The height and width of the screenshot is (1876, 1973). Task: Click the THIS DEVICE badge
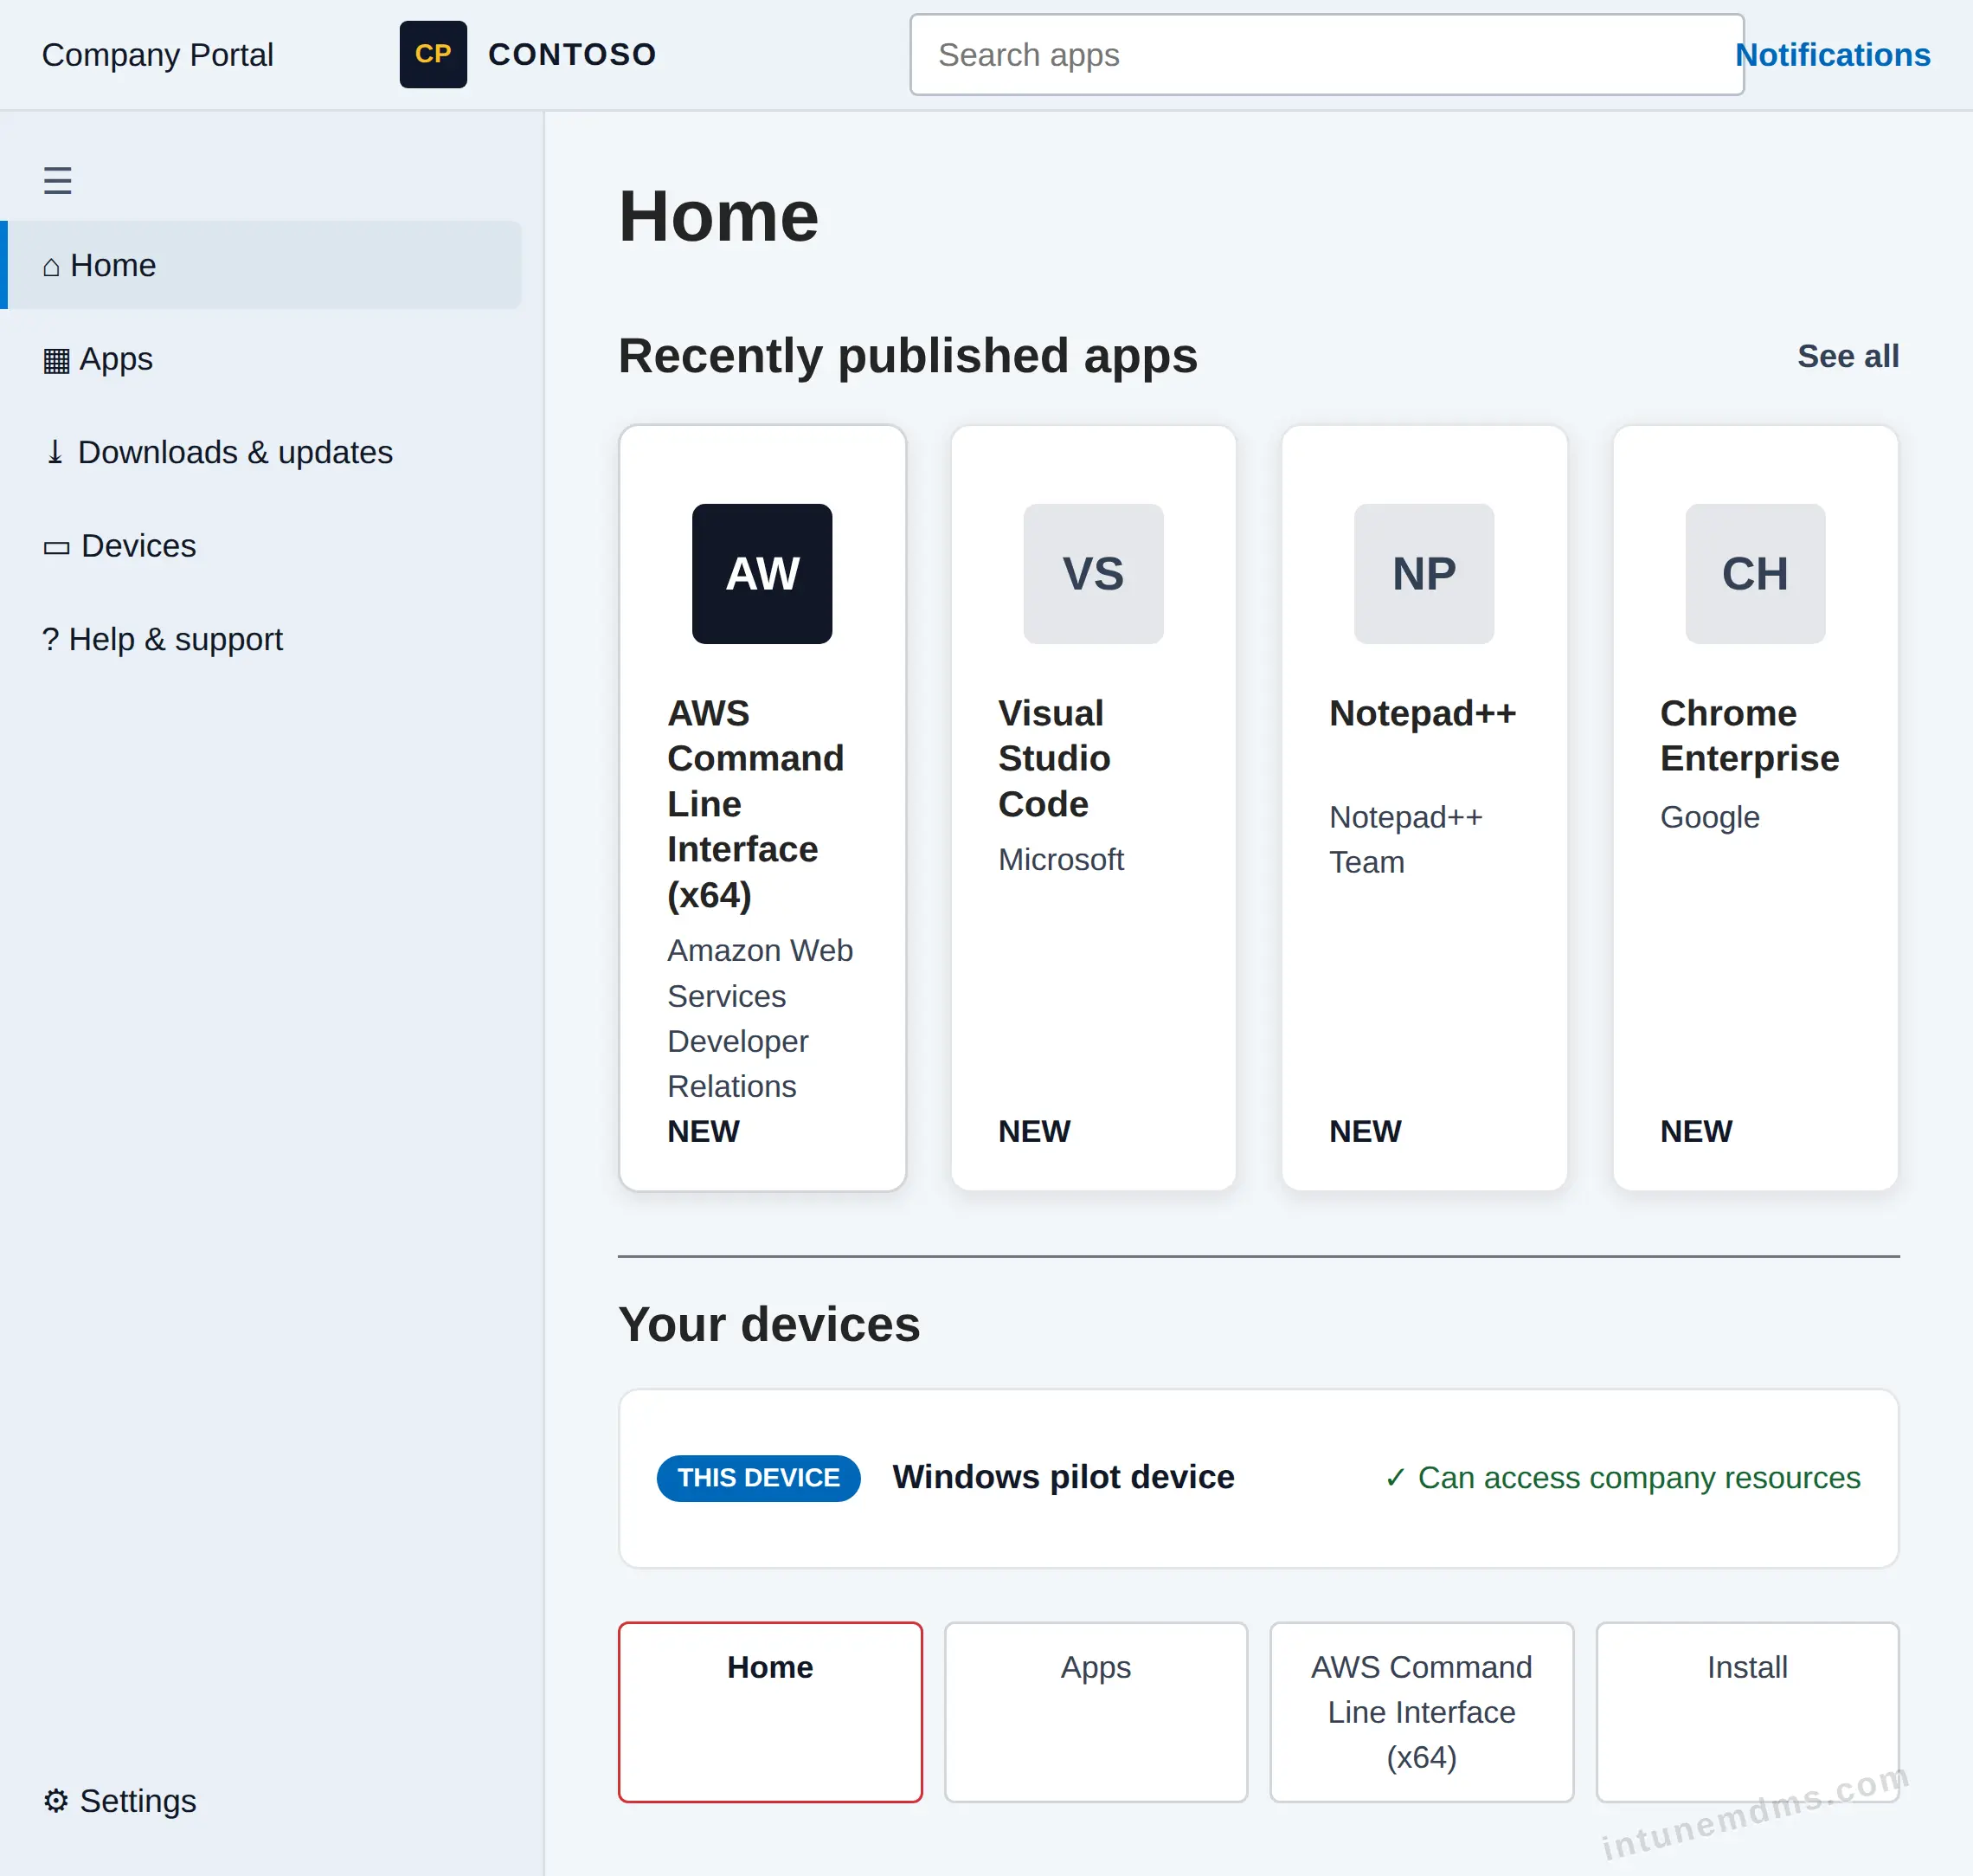coord(759,1478)
